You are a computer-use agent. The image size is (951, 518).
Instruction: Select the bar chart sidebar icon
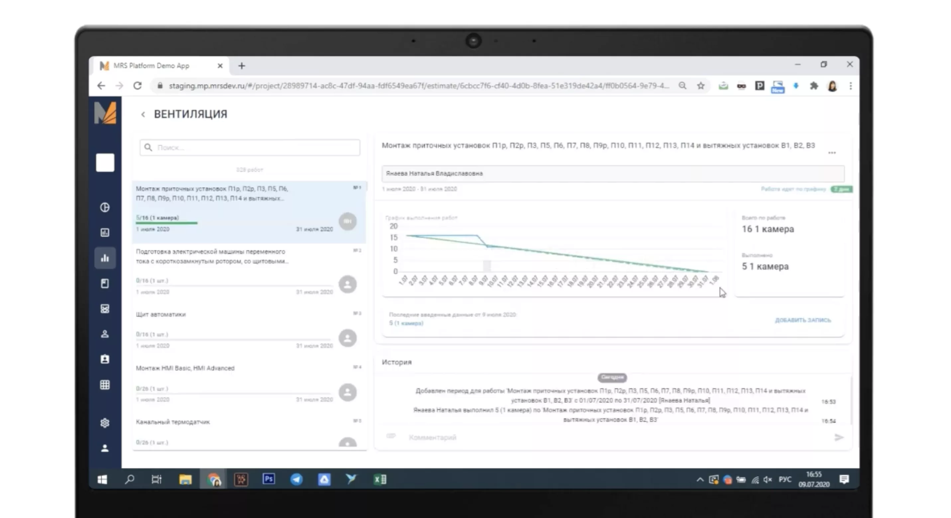click(105, 258)
